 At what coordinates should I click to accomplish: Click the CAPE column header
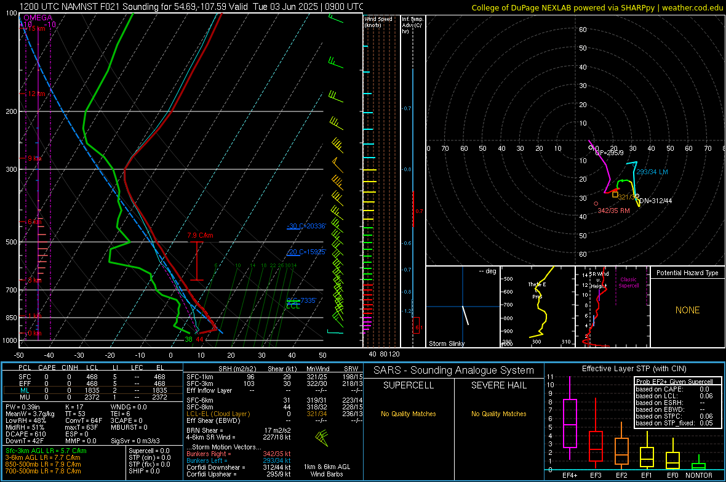pyautogui.click(x=47, y=368)
